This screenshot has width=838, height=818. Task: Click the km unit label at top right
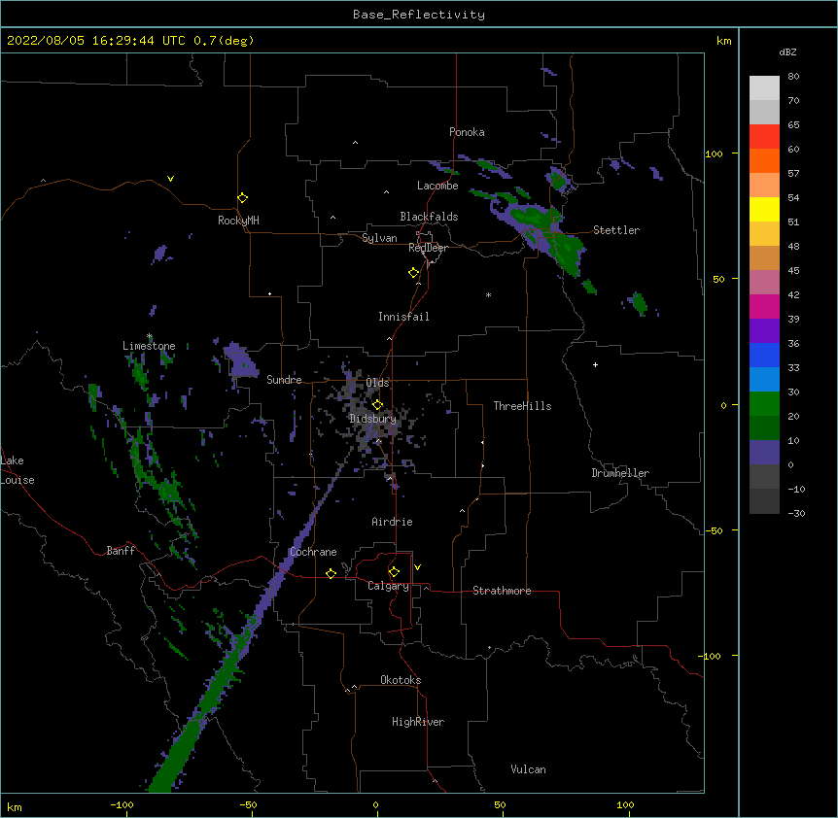pos(723,41)
